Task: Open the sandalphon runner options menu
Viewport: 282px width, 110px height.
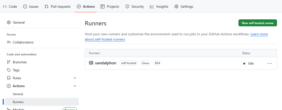Action: (x=269, y=63)
